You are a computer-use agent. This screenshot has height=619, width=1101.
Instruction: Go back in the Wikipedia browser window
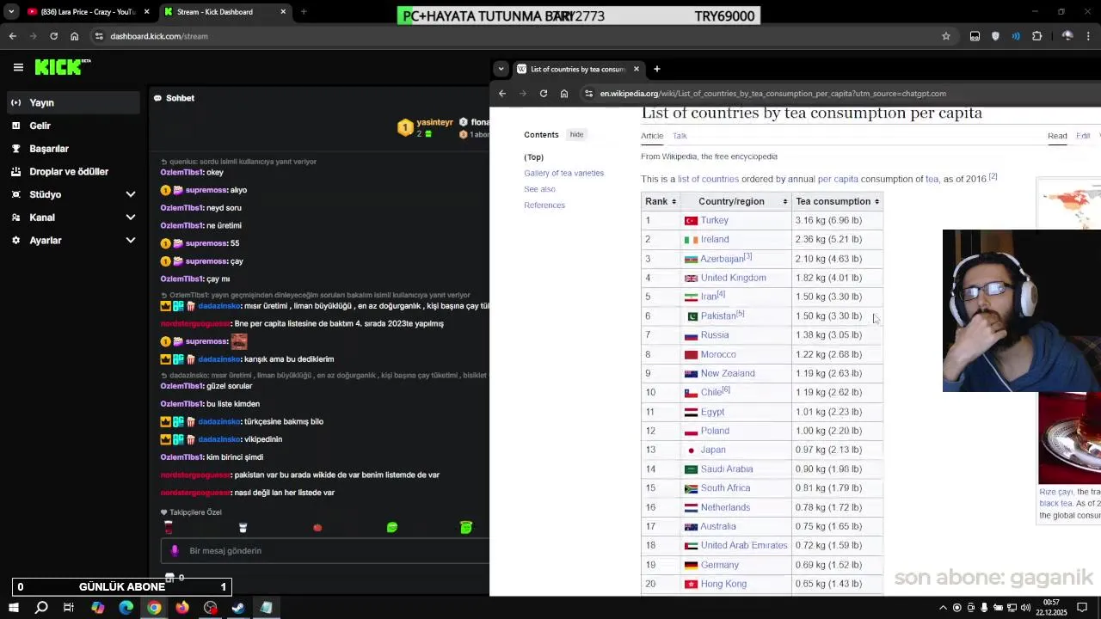coord(502,94)
